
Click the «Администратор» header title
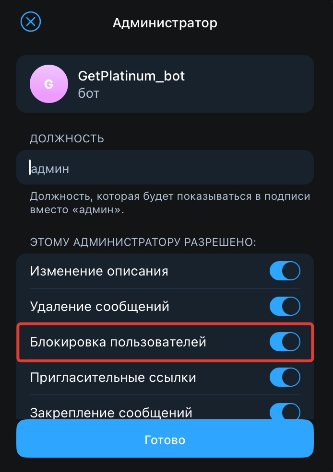165,23
